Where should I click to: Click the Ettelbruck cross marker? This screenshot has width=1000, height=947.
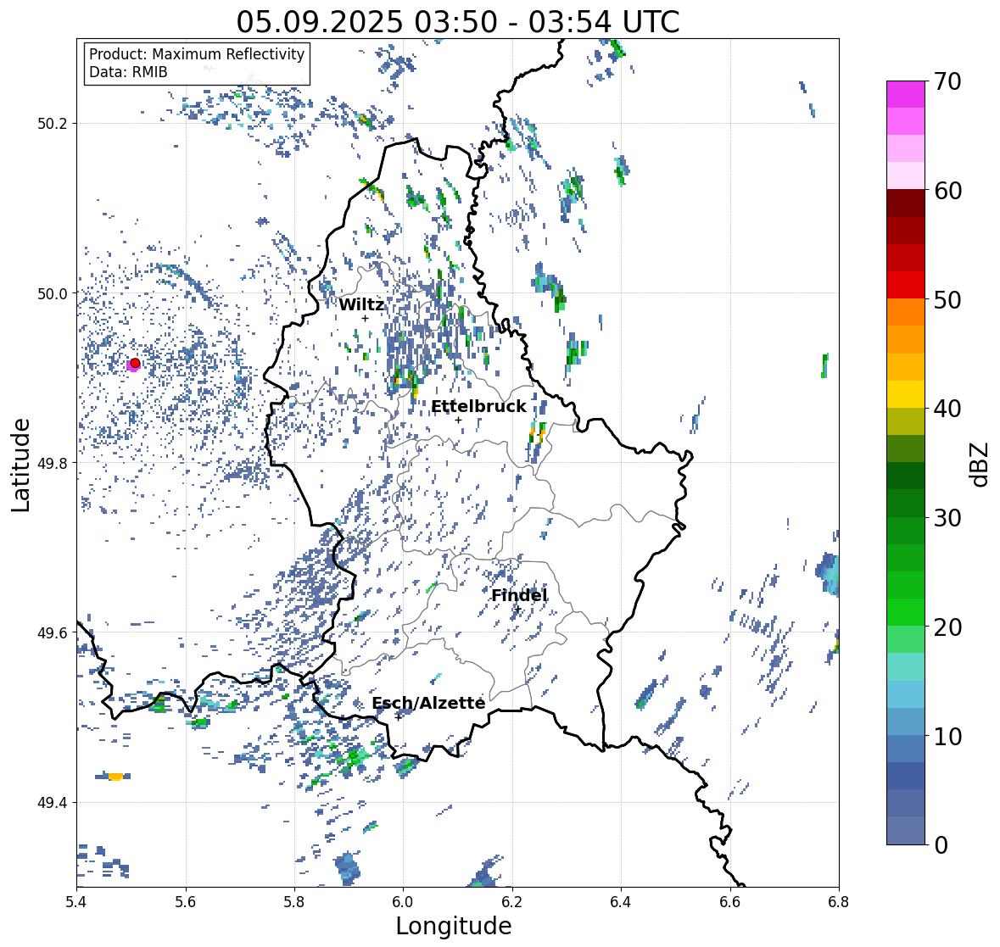tap(458, 420)
